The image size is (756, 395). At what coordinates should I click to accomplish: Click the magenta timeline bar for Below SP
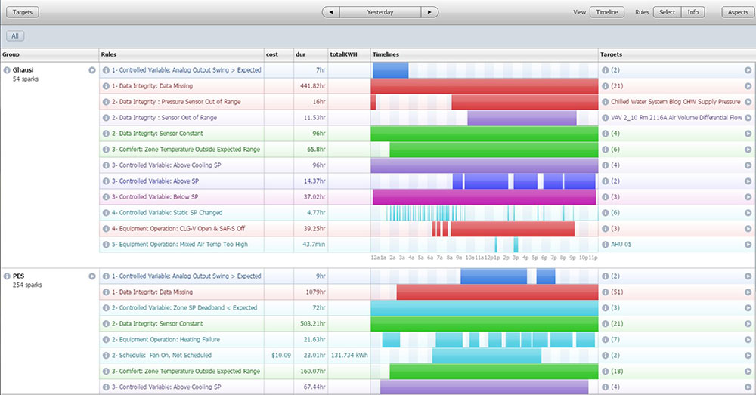click(x=484, y=197)
